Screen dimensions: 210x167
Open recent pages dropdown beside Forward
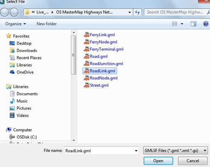click(x=21, y=12)
